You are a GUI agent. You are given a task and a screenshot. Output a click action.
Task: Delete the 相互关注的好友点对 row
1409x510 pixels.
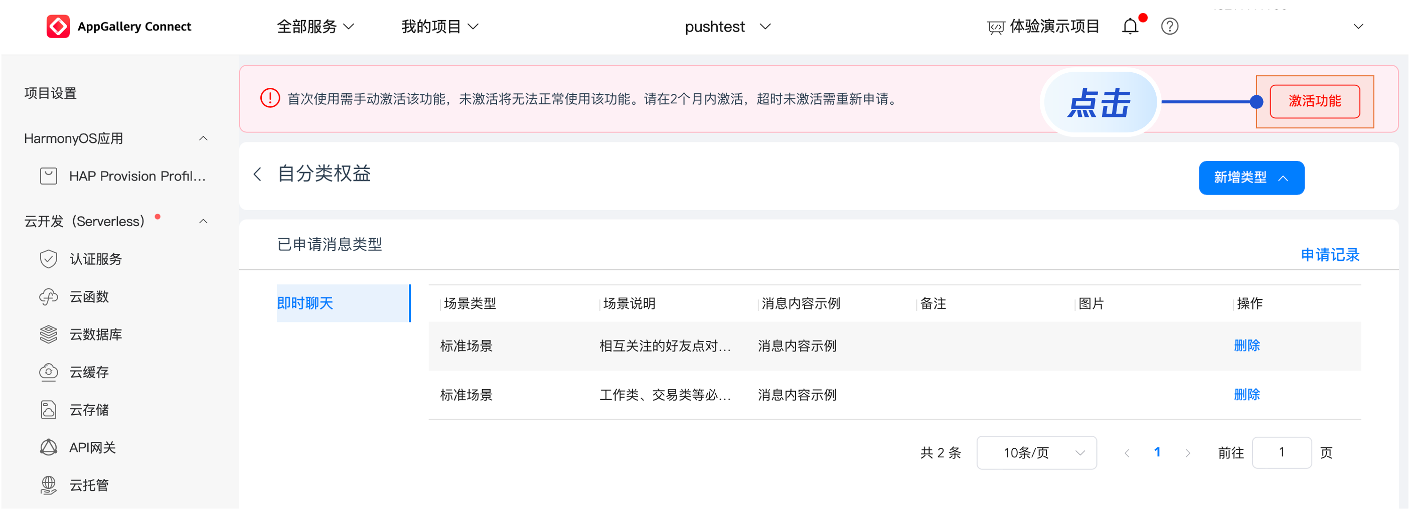pos(1247,346)
